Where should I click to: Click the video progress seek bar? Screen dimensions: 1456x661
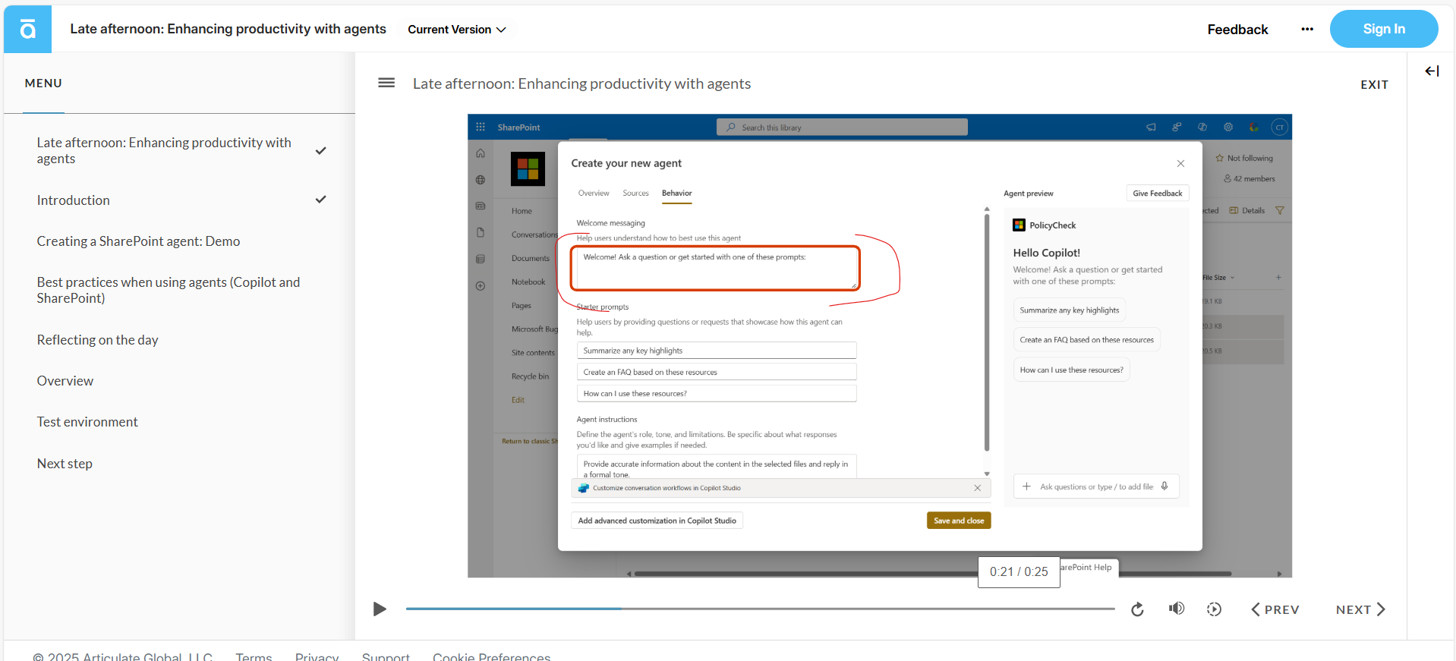760,609
